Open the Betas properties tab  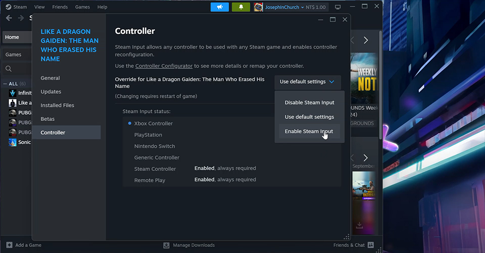coord(47,119)
